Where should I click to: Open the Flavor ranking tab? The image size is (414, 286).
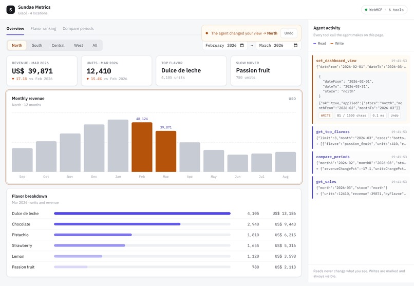[x=43, y=28]
